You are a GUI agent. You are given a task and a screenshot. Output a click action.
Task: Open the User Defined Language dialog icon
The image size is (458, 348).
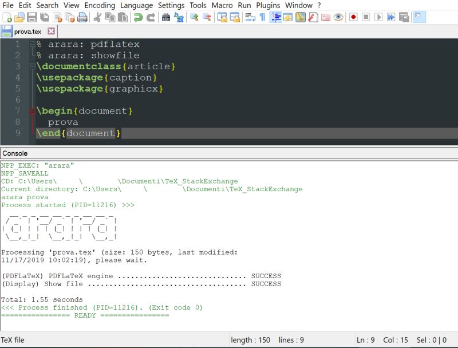pos(288,17)
